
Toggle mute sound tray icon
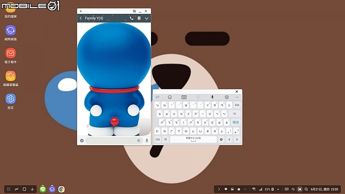(293, 189)
